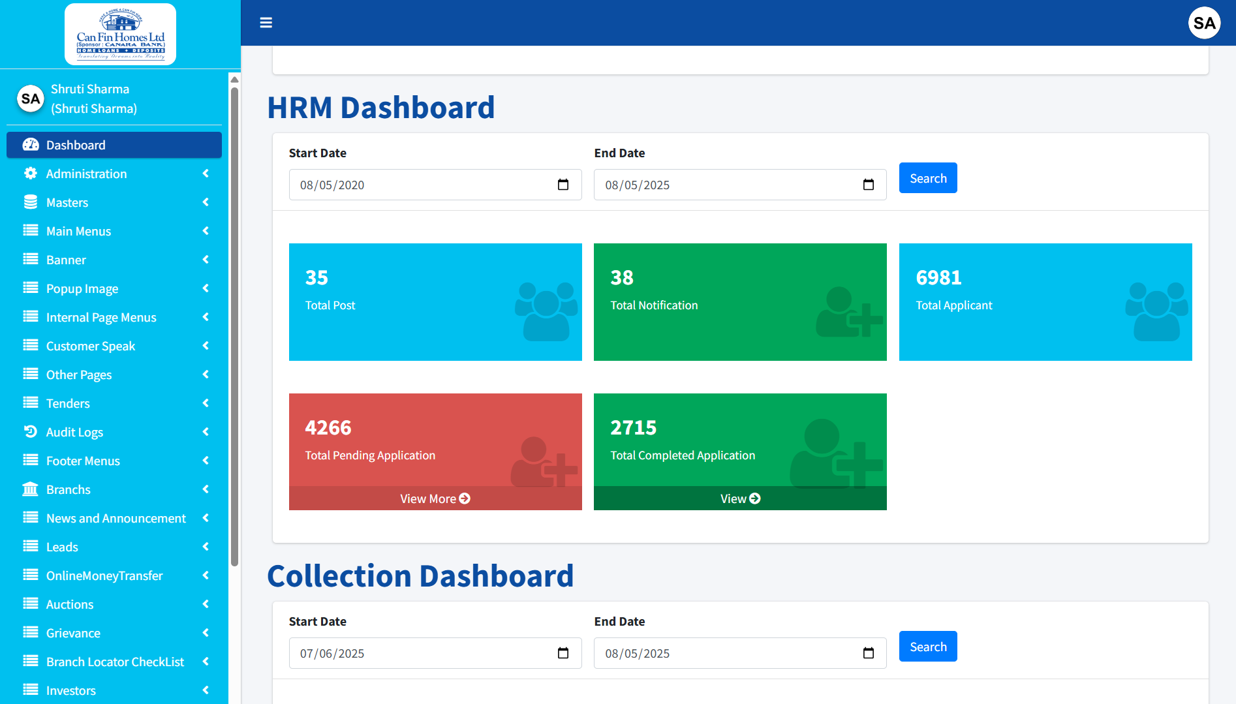The width and height of the screenshot is (1236, 704).
Task: Click the Administration gear icon
Action: coord(31,174)
